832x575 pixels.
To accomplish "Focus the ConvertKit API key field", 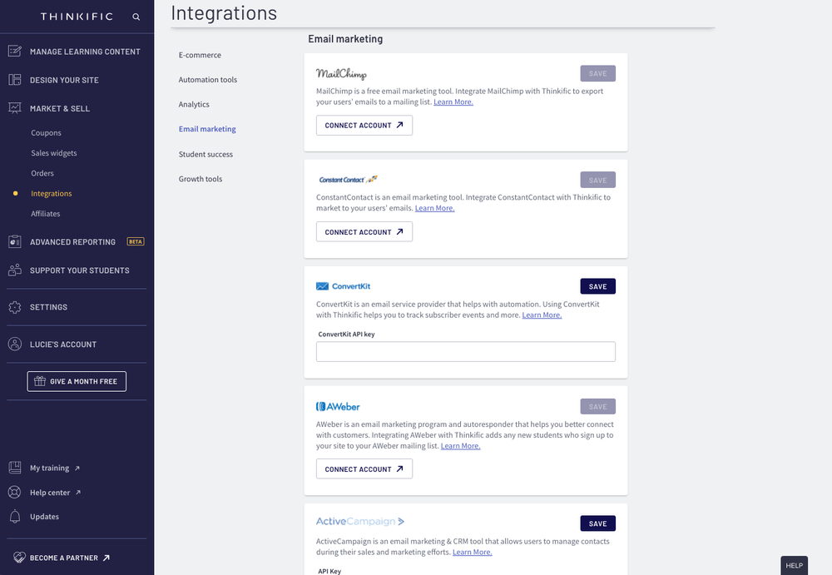I will 466,351.
